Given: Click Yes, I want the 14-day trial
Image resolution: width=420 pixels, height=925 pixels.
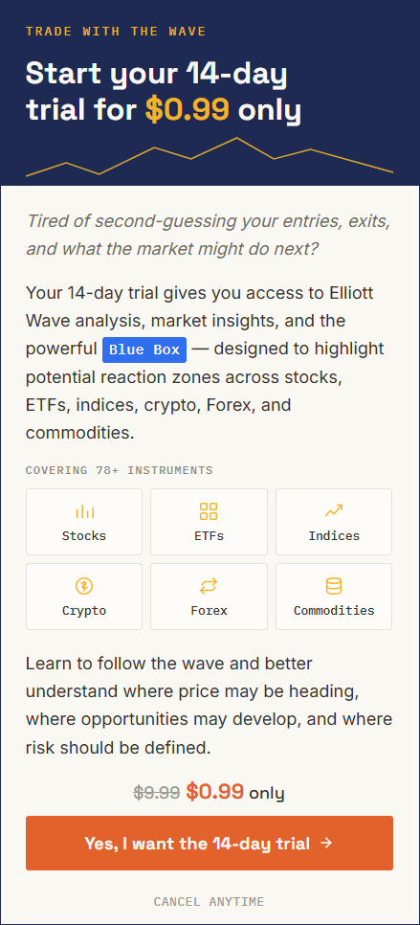Looking at the screenshot, I should pyautogui.click(x=210, y=843).
